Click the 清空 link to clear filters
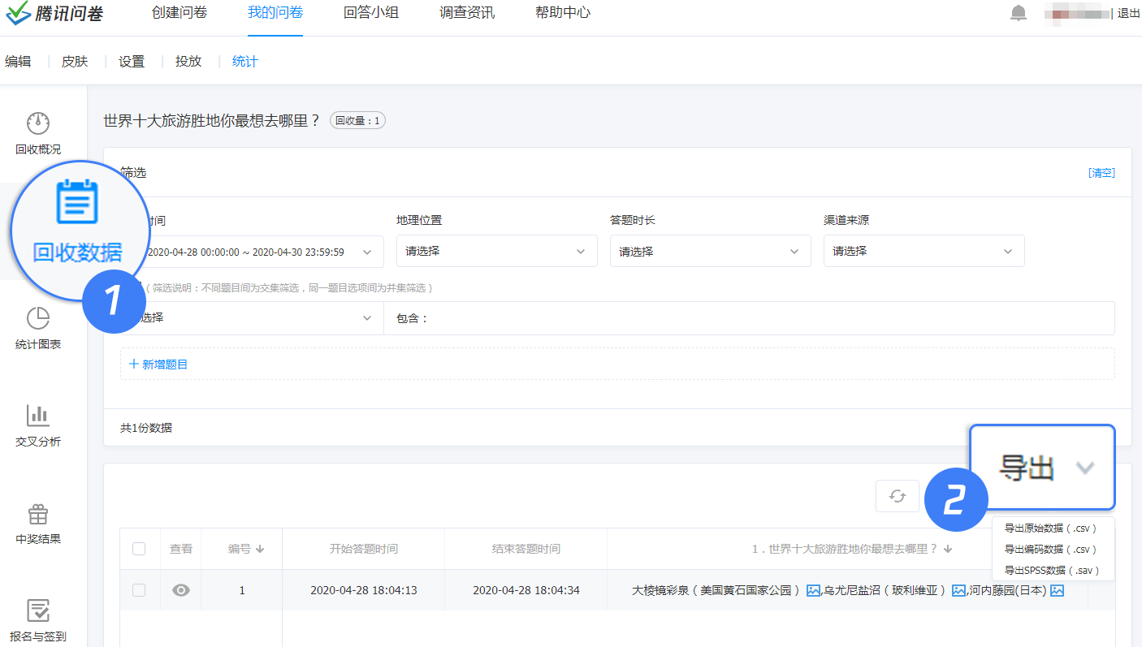1142x647 pixels. 1101,173
